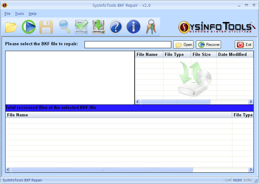Open the Tools menu

click(x=19, y=14)
